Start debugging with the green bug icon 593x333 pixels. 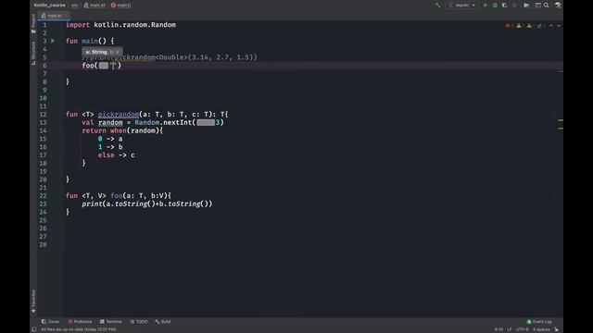click(495, 6)
